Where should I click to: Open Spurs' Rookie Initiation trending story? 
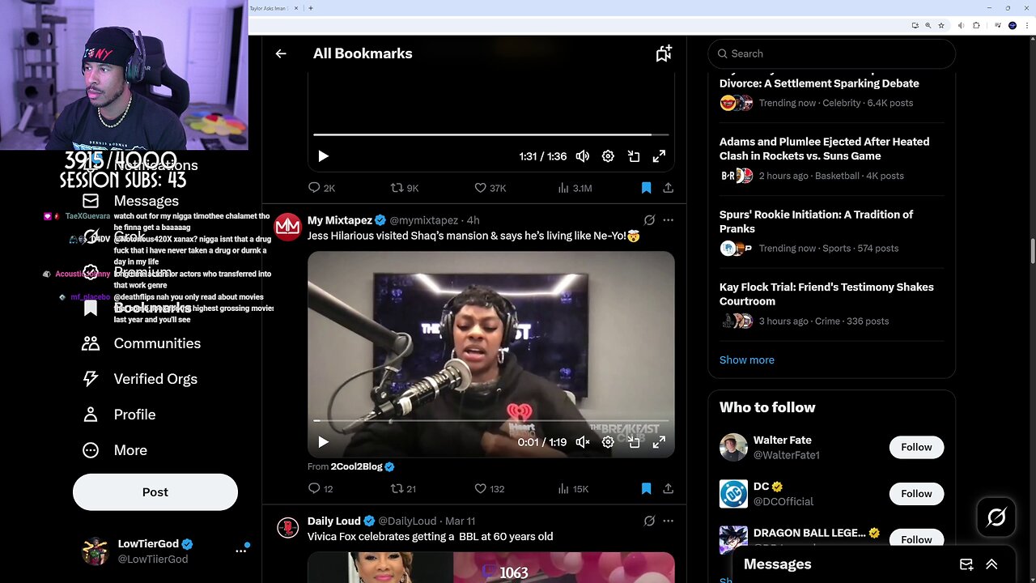pyautogui.click(x=831, y=231)
